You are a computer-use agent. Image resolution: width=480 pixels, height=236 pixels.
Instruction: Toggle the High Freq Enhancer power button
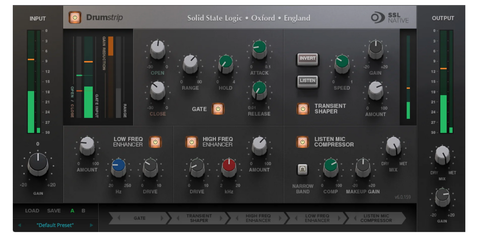click(192, 142)
